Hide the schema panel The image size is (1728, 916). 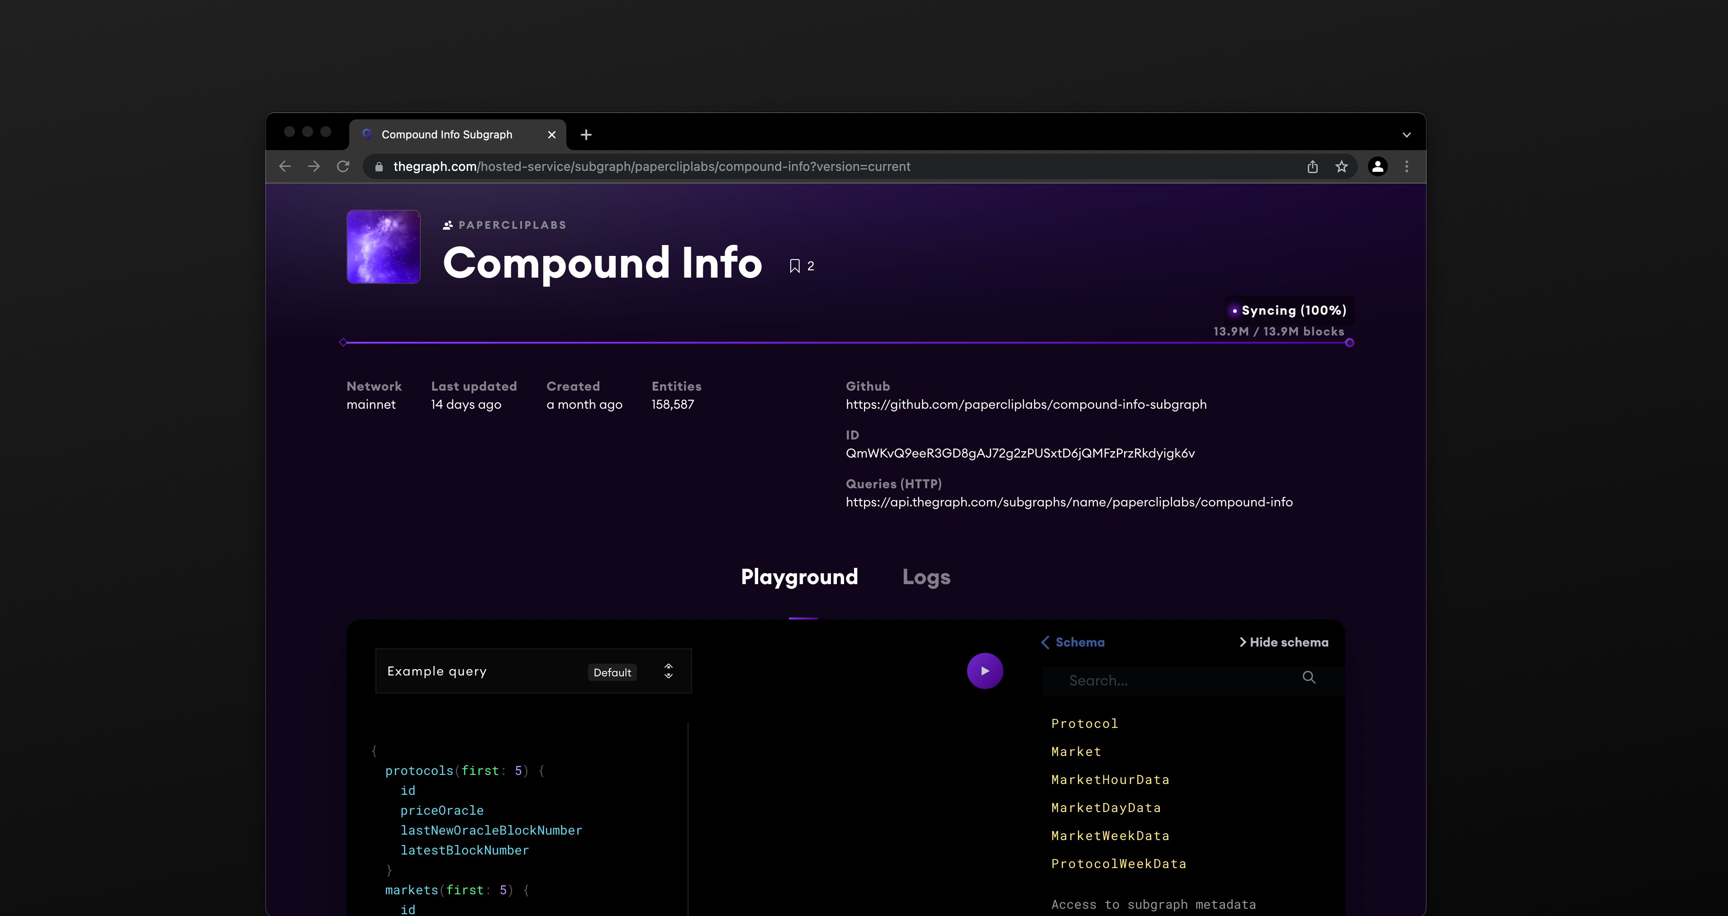1283,642
